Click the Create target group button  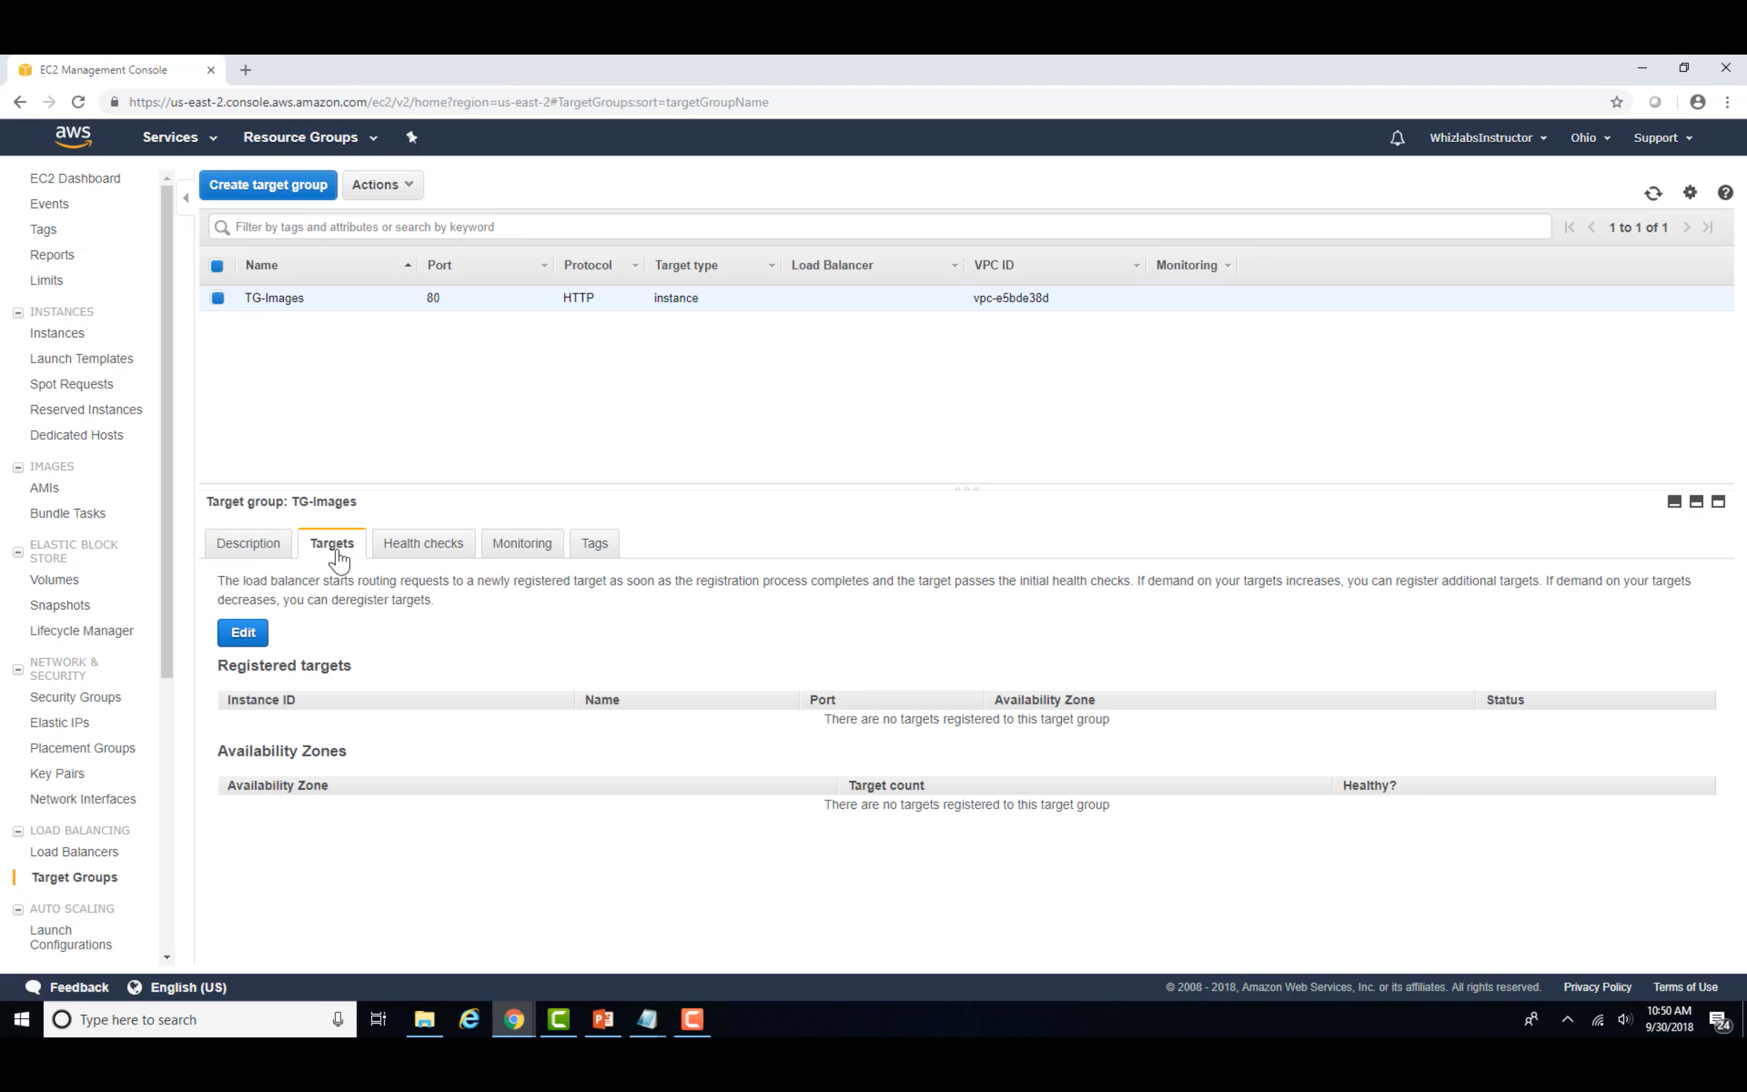[x=268, y=185]
